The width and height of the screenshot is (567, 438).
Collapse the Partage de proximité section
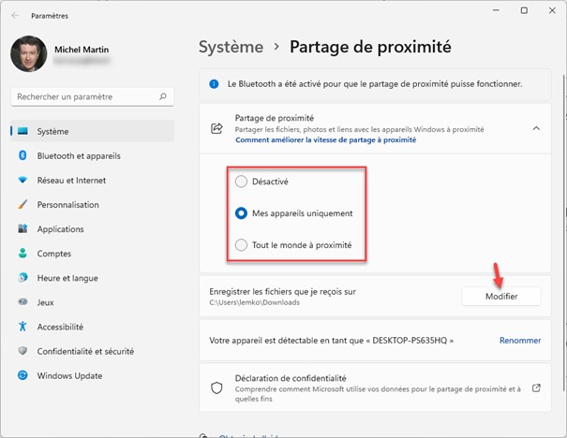pyautogui.click(x=536, y=129)
